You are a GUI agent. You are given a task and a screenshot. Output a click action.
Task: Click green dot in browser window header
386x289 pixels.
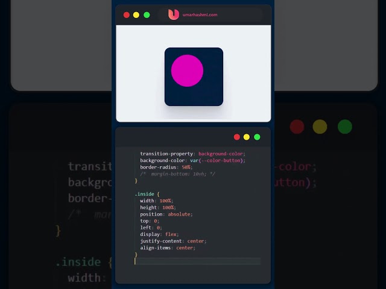coord(147,15)
